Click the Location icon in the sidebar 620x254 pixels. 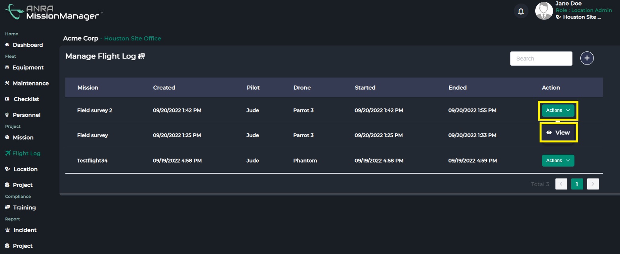tap(7, 169)
